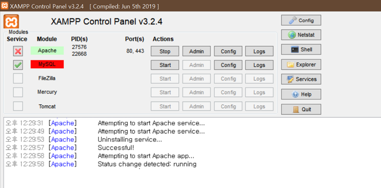View FileZilla Logs

(x=259, y=78)
